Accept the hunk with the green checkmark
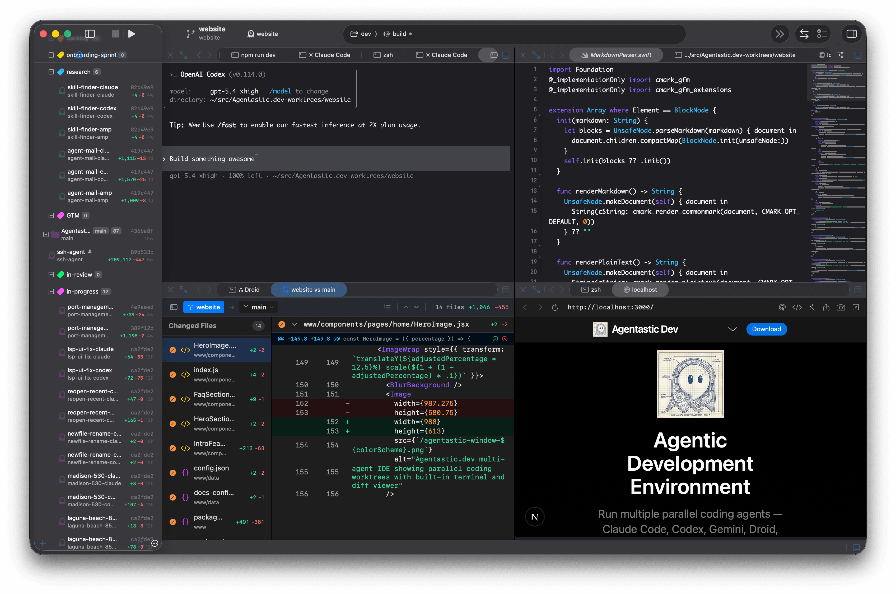 point(495,339)
